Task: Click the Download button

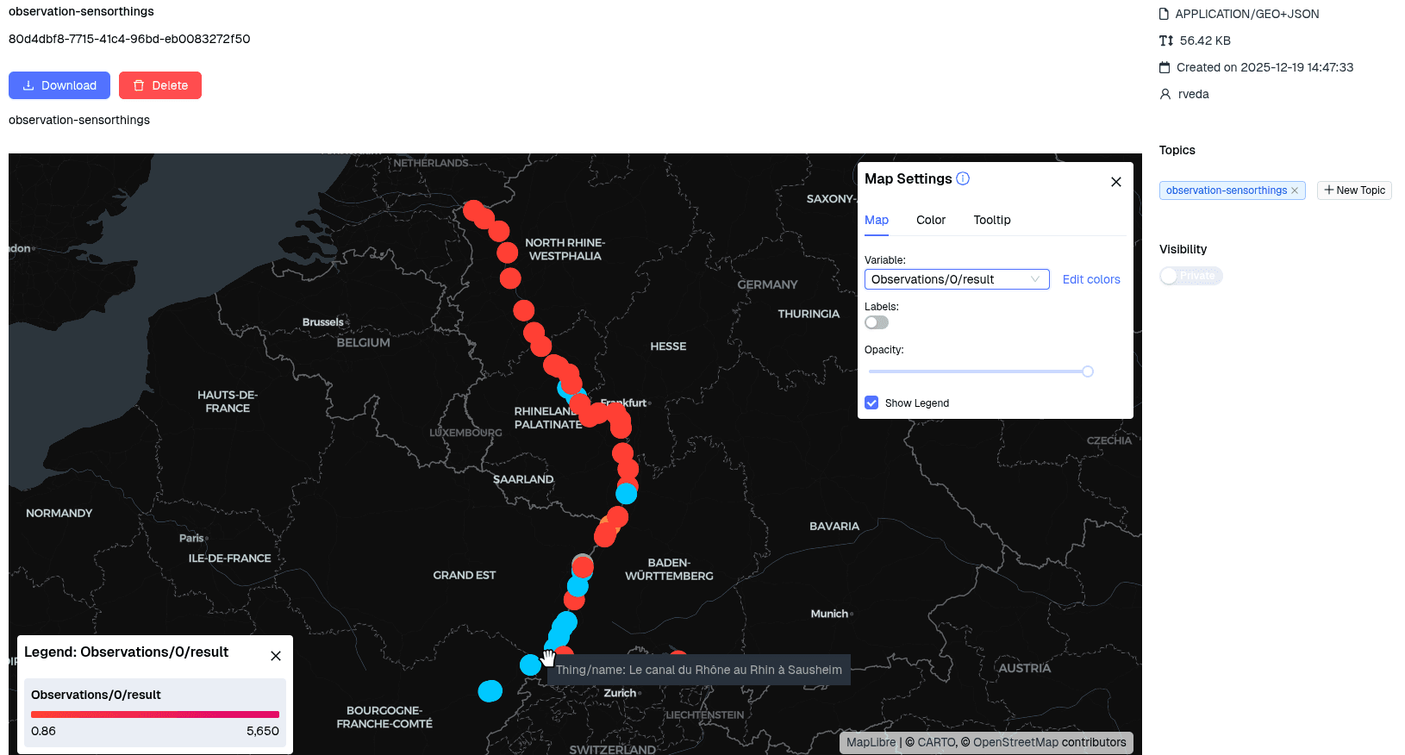Action: click(59, 85)
